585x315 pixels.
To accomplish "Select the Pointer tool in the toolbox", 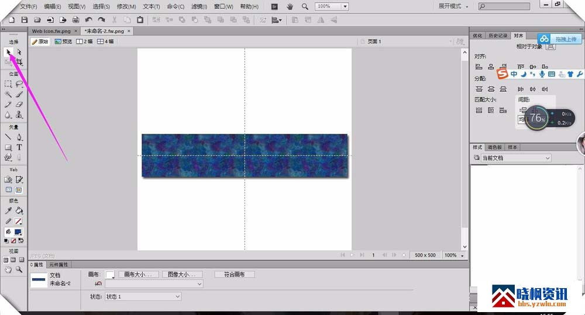I will (8, 52).
